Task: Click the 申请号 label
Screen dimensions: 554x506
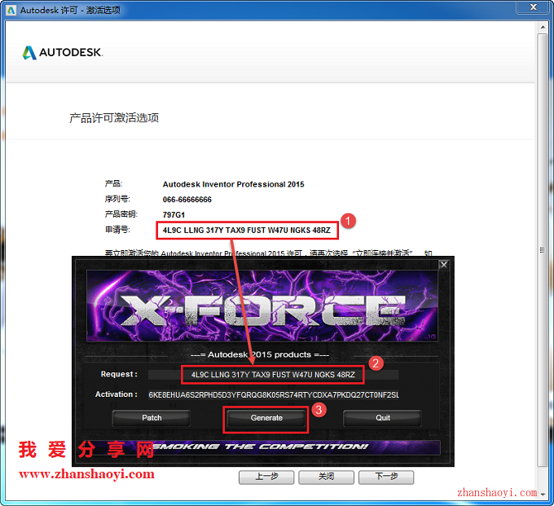Action: pos(117,230)
